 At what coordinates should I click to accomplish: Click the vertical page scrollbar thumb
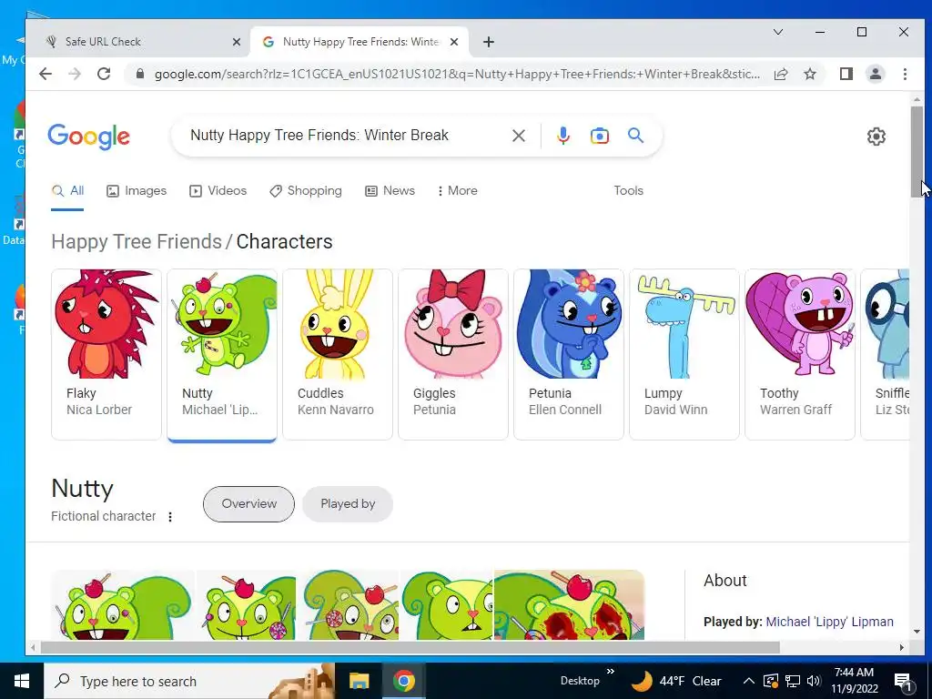917,152
